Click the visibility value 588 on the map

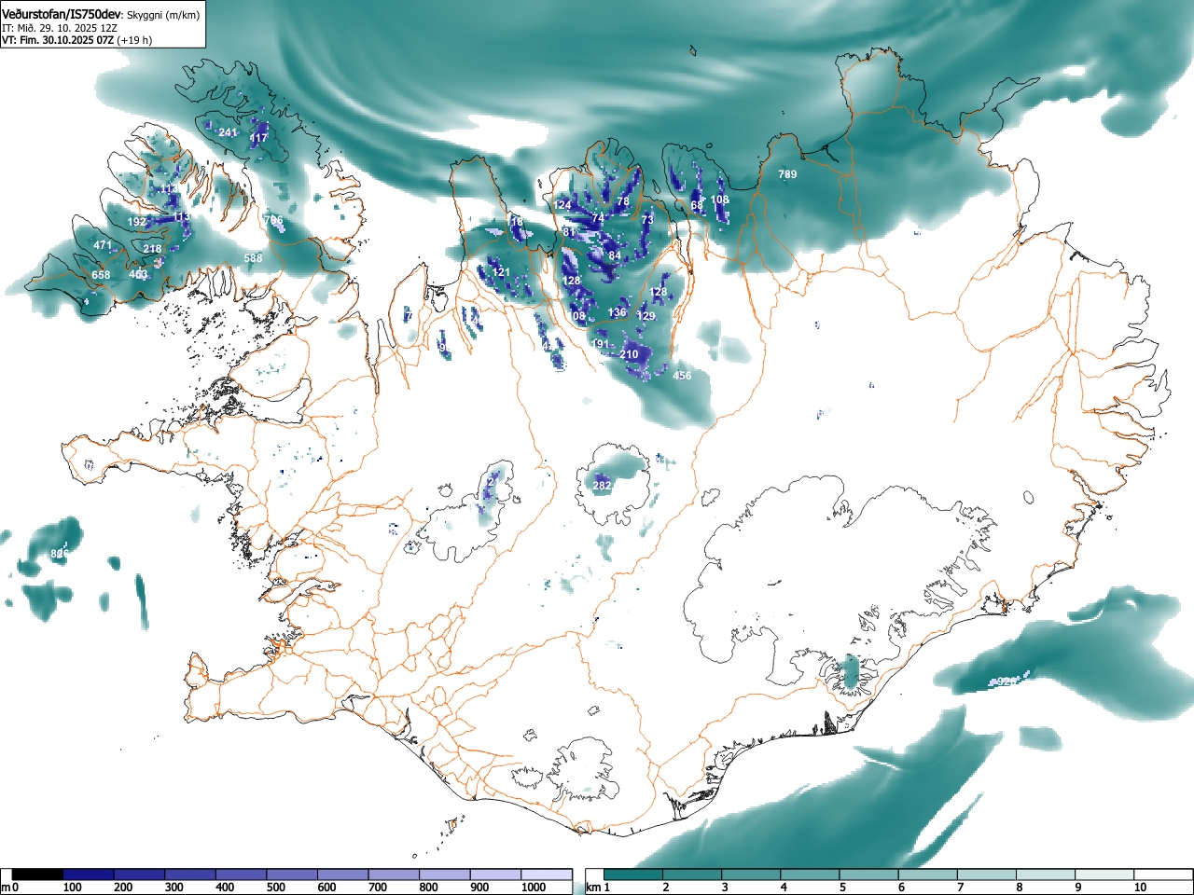[253, 258]
